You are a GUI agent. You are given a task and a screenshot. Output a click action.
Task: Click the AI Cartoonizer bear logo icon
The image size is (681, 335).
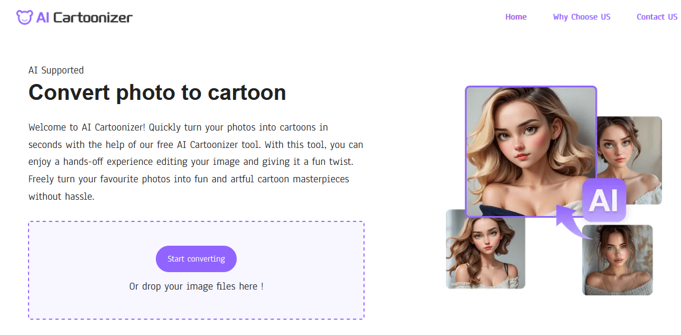(24, 17)
